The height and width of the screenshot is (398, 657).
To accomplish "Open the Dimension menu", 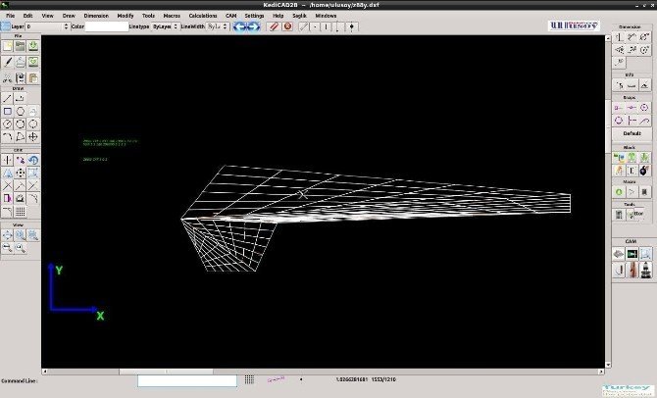I will pyautogui.click(x=96, y=16).
